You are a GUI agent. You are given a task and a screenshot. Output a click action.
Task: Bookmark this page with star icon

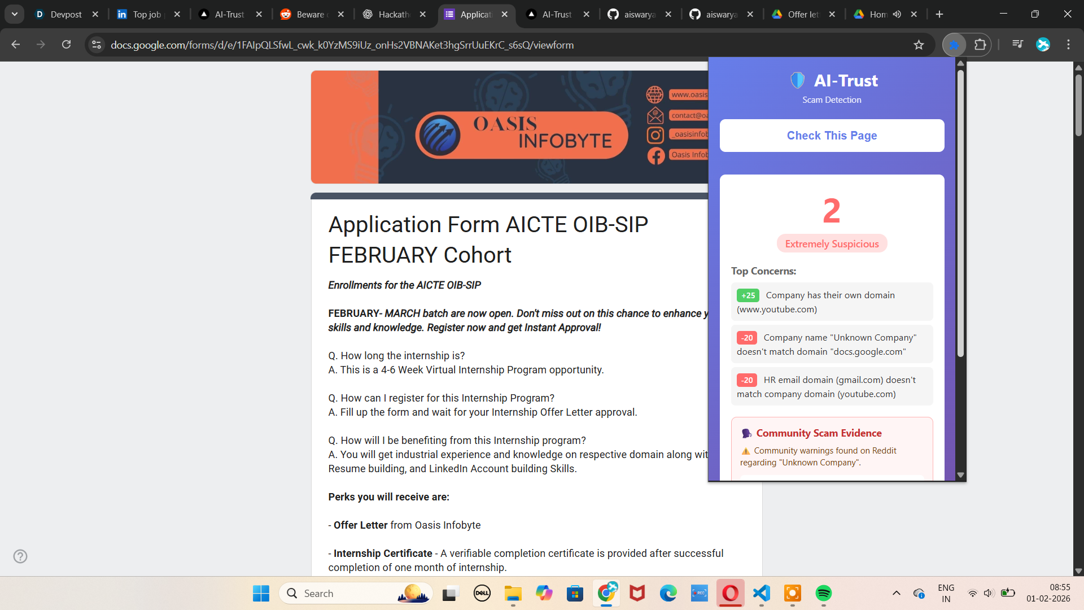pyautogui.click(x=919, y=45)
